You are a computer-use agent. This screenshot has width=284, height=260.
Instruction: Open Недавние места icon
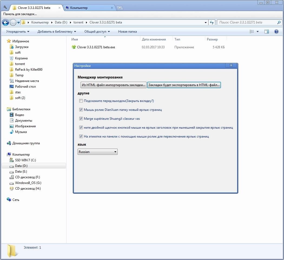pyautogui.click(x=11, y=81)
